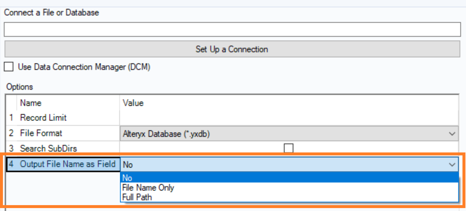Choose File Name Only from the dropdown list
The image size is (466, 211).
tap(148, 187)
